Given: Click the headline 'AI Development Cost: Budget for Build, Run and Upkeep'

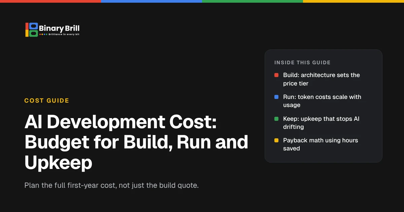Looking at the screenshot, I should coord(136,143).
